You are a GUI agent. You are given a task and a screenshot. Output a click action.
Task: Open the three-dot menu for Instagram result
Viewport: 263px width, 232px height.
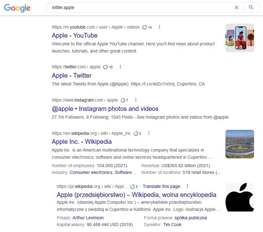tap(136, 100)
